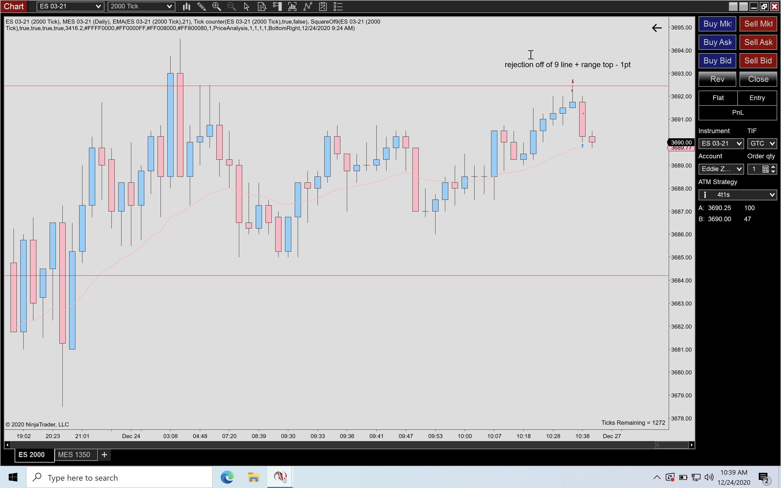
Task: Select the zoom in magnifier tool
Action: (217, 7)
